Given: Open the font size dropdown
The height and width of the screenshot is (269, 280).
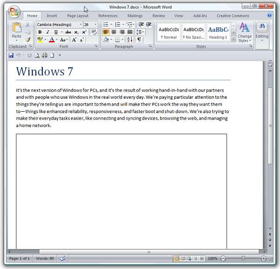Looking at the screenshot, I should [x=95, y=24].
